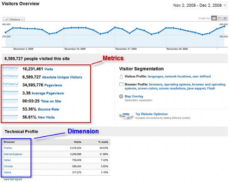The height and width of the screenshot is (182, 229).
Task: Open the Flash link
Action: pyautogui.click(x=211, y=88)
